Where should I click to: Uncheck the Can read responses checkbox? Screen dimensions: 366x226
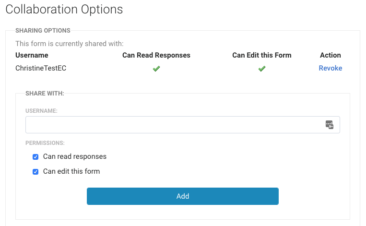(35, 157)
